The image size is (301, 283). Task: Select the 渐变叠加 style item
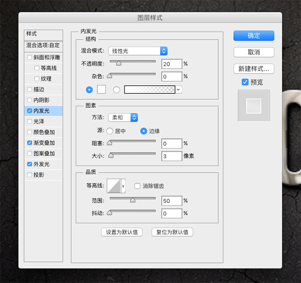(44, 143)
